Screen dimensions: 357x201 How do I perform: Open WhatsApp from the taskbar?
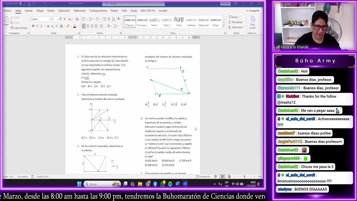pos(163,184)
